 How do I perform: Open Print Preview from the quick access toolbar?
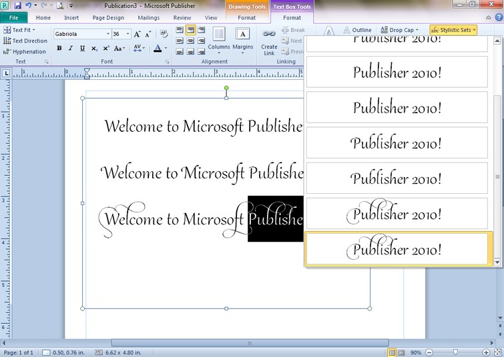coord(60,5)
